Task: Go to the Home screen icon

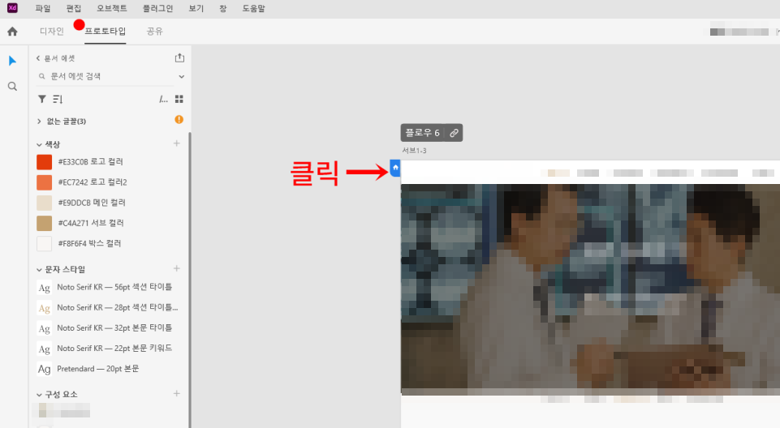Action: click(12, 32)
